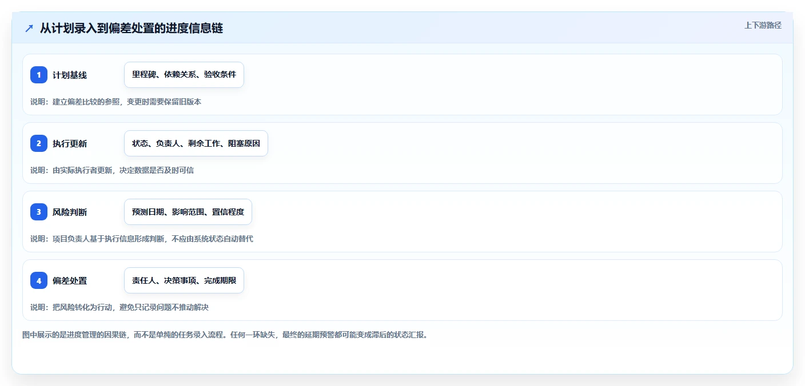805x386 pixels.
Task: Click the step 2 number badge
Action: 39,143
